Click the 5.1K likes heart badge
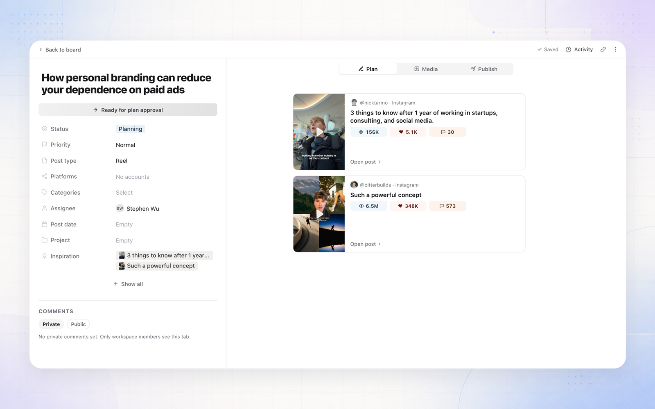 point(408,132)
